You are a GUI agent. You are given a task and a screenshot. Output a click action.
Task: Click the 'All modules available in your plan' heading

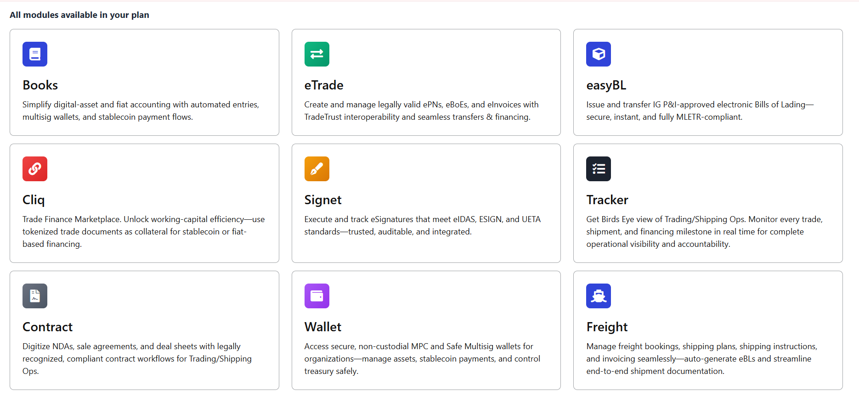(x=79, y=15)
